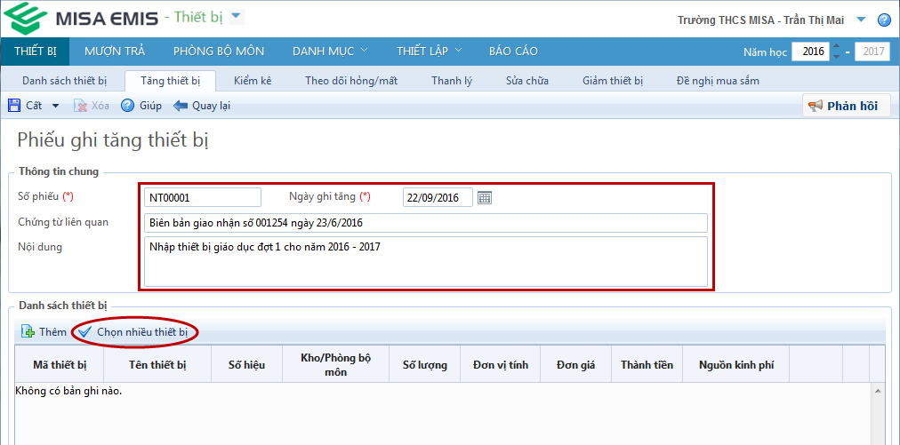Go to PHÒNG BỘ MÔN menu
The image size is (900, 445).
pos(219,51)
